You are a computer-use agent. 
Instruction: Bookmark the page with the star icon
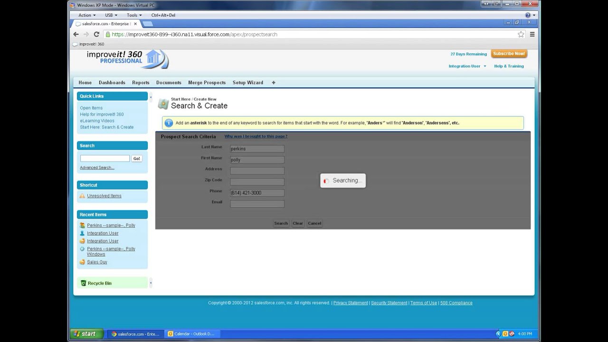click(x=521, y=34)
